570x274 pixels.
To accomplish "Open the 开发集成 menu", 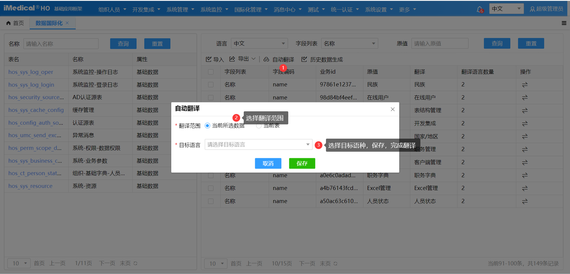I will (x=146, y=9).
